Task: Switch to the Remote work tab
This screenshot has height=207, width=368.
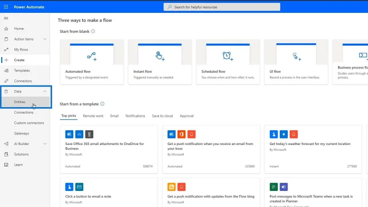Action: [93, 116]
